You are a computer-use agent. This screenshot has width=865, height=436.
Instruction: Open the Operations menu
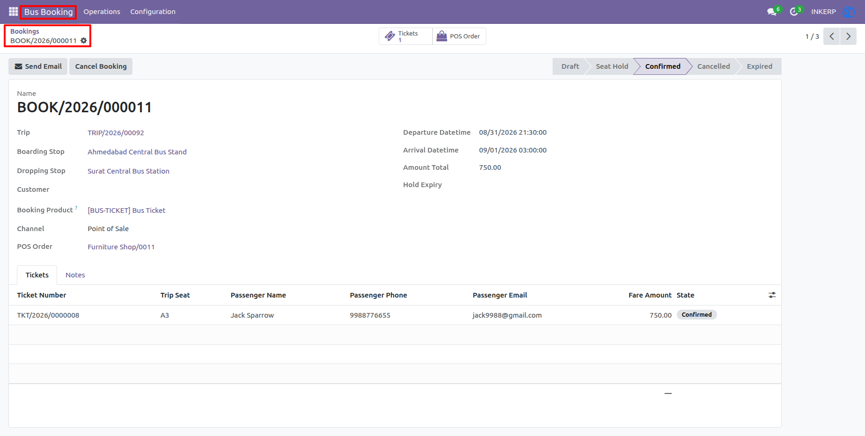[x=102, y=12]
